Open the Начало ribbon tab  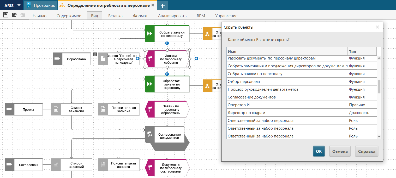[40, 16]
